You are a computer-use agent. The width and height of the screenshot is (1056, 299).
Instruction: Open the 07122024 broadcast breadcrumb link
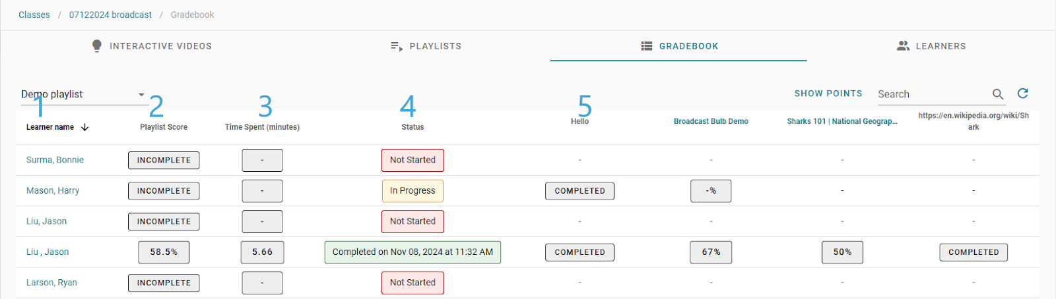tap(110, 14)
